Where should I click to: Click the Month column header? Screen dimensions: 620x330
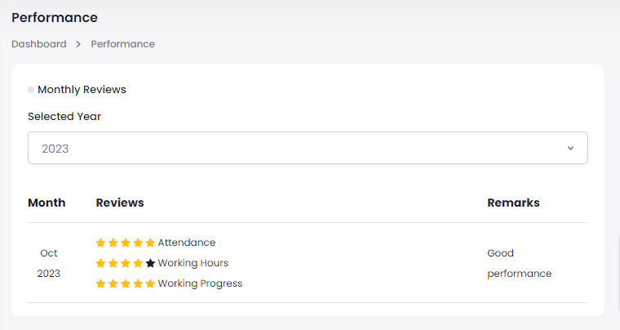click(x=46, y=203)
